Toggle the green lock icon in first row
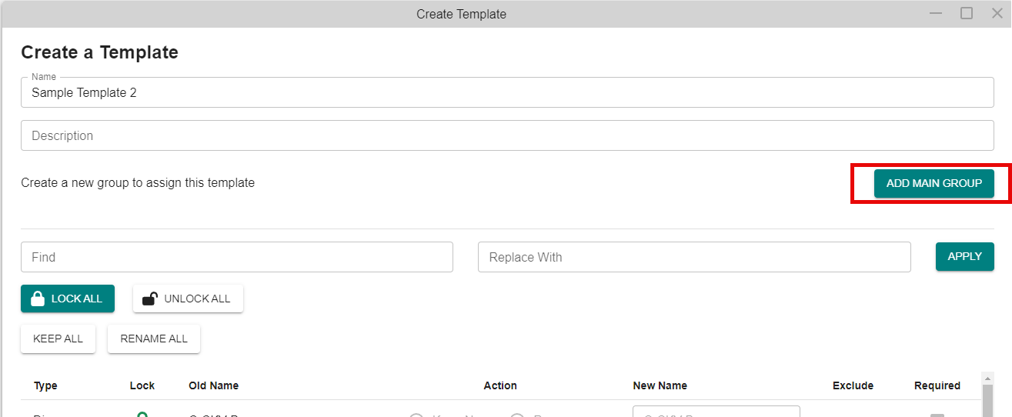The width and height of the screenshot is (1012, 417). 142,415
